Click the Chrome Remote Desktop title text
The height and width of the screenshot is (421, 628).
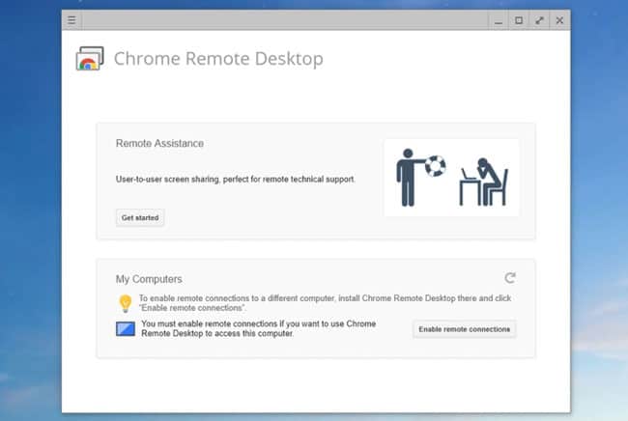(x=218, y=59)
